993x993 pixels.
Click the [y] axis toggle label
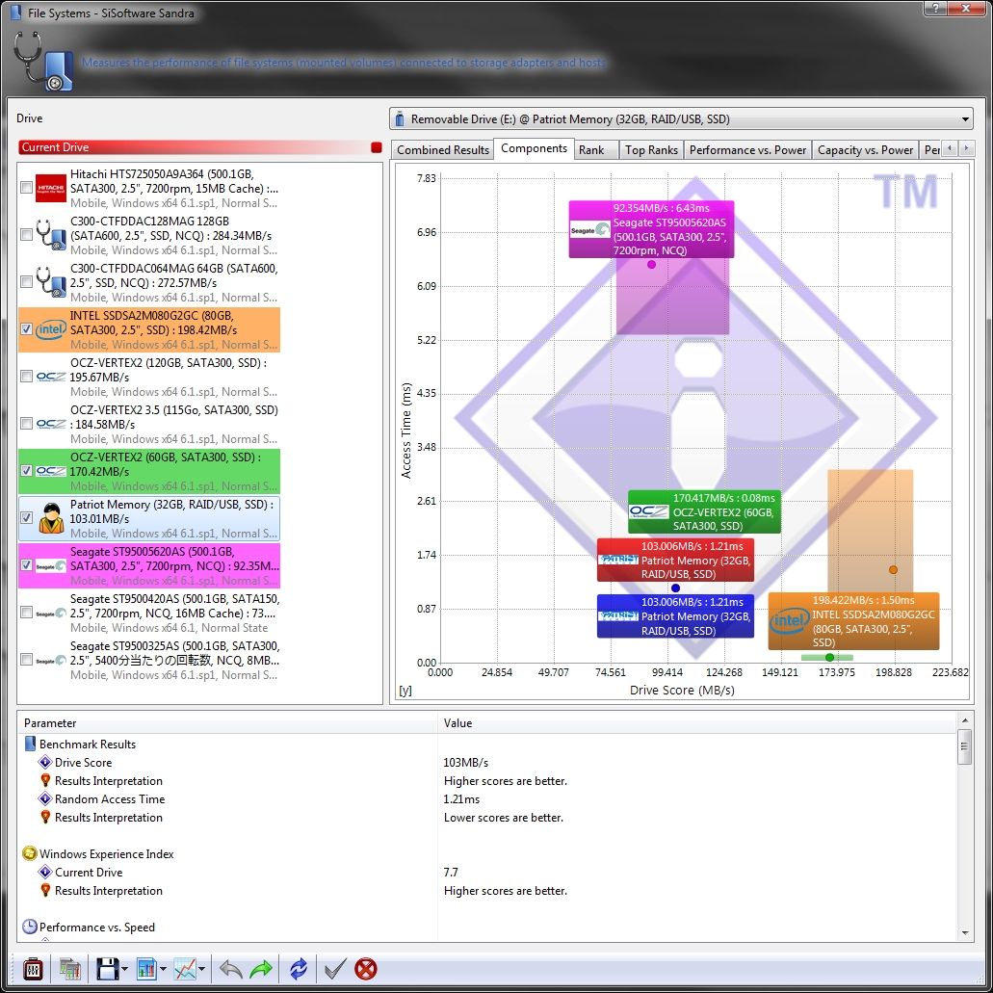tap(405, 691)
